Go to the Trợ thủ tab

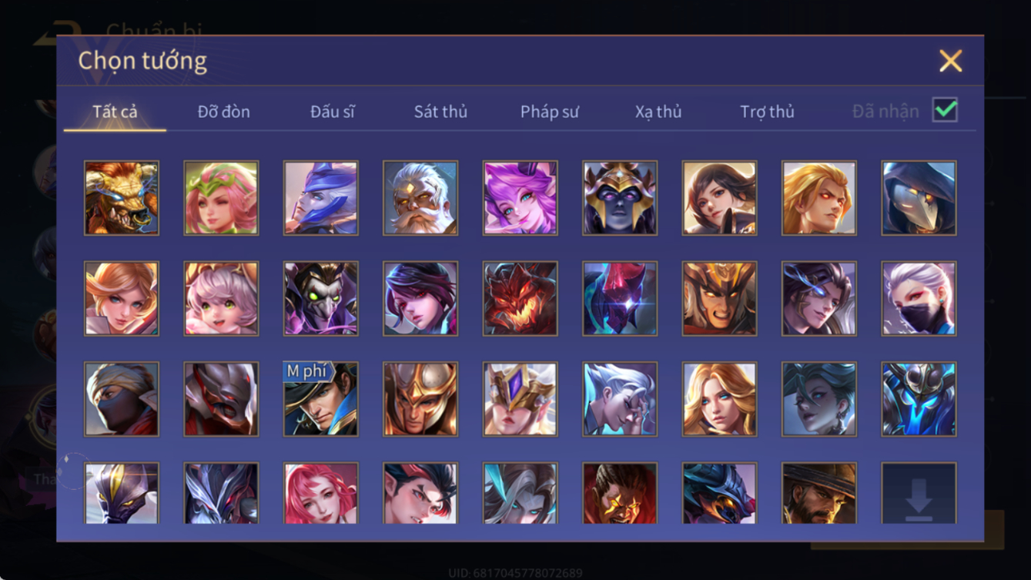[767, 112]
